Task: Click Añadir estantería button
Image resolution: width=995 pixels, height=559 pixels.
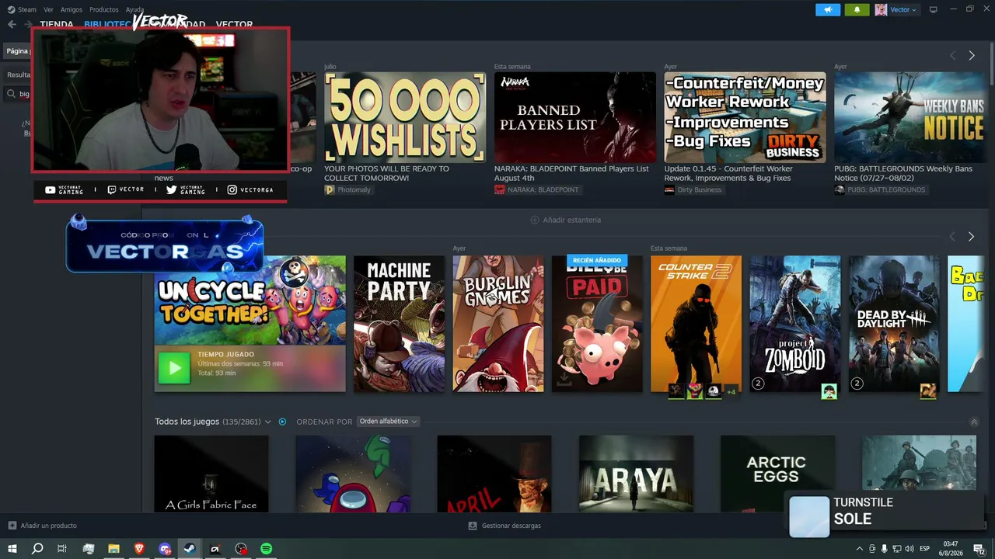Action: 566,220
